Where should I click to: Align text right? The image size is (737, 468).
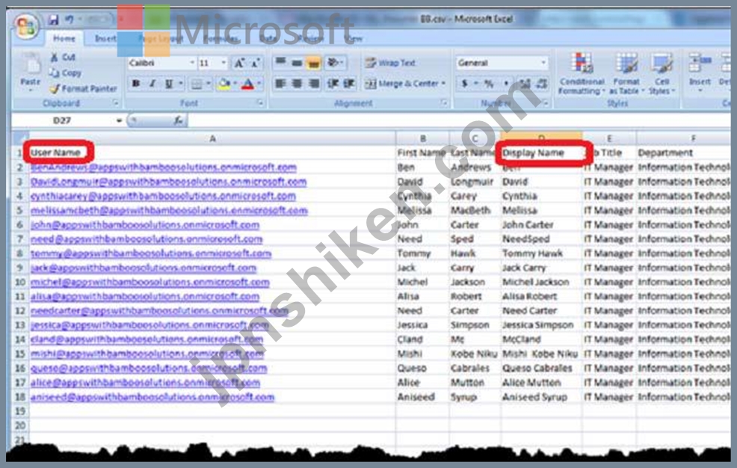313,84
